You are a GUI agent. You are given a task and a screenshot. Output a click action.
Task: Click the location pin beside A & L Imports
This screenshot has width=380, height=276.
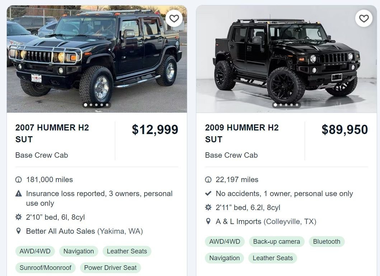[208, 222]
